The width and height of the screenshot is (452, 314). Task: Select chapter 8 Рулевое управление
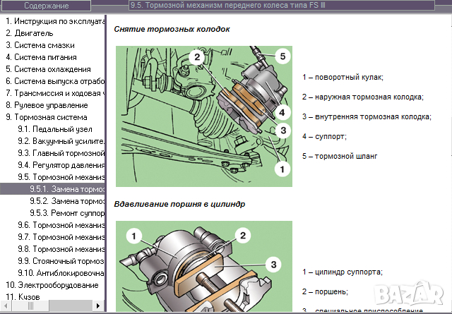(49, 105)
